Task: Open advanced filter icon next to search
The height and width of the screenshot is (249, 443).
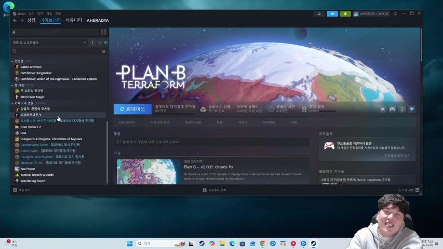Action: pyautogui.click(x=103, y=51)
